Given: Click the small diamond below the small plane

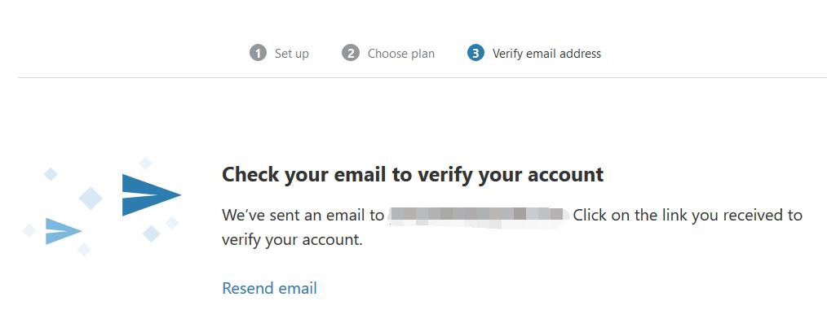Looking at the screenshot, I should [84, 249].
